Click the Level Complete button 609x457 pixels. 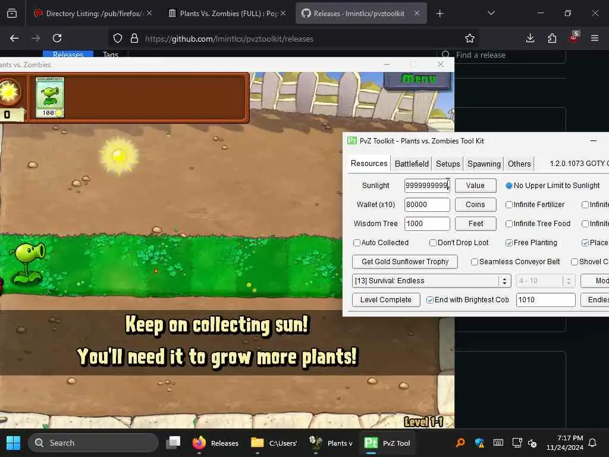point(385,300)
